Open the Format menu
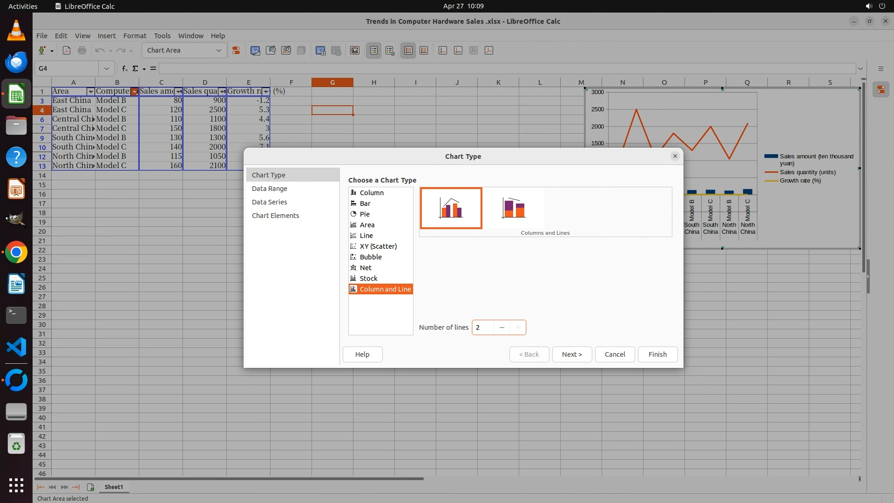 135,36
